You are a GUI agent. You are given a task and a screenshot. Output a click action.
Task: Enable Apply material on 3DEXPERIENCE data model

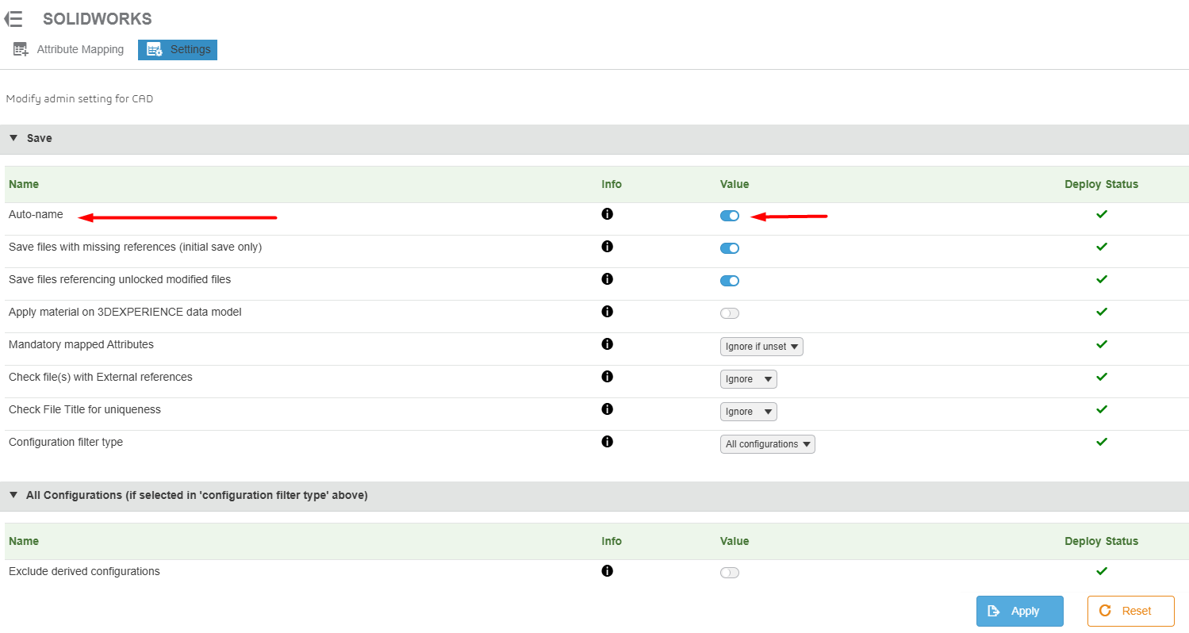coord(730,313)
